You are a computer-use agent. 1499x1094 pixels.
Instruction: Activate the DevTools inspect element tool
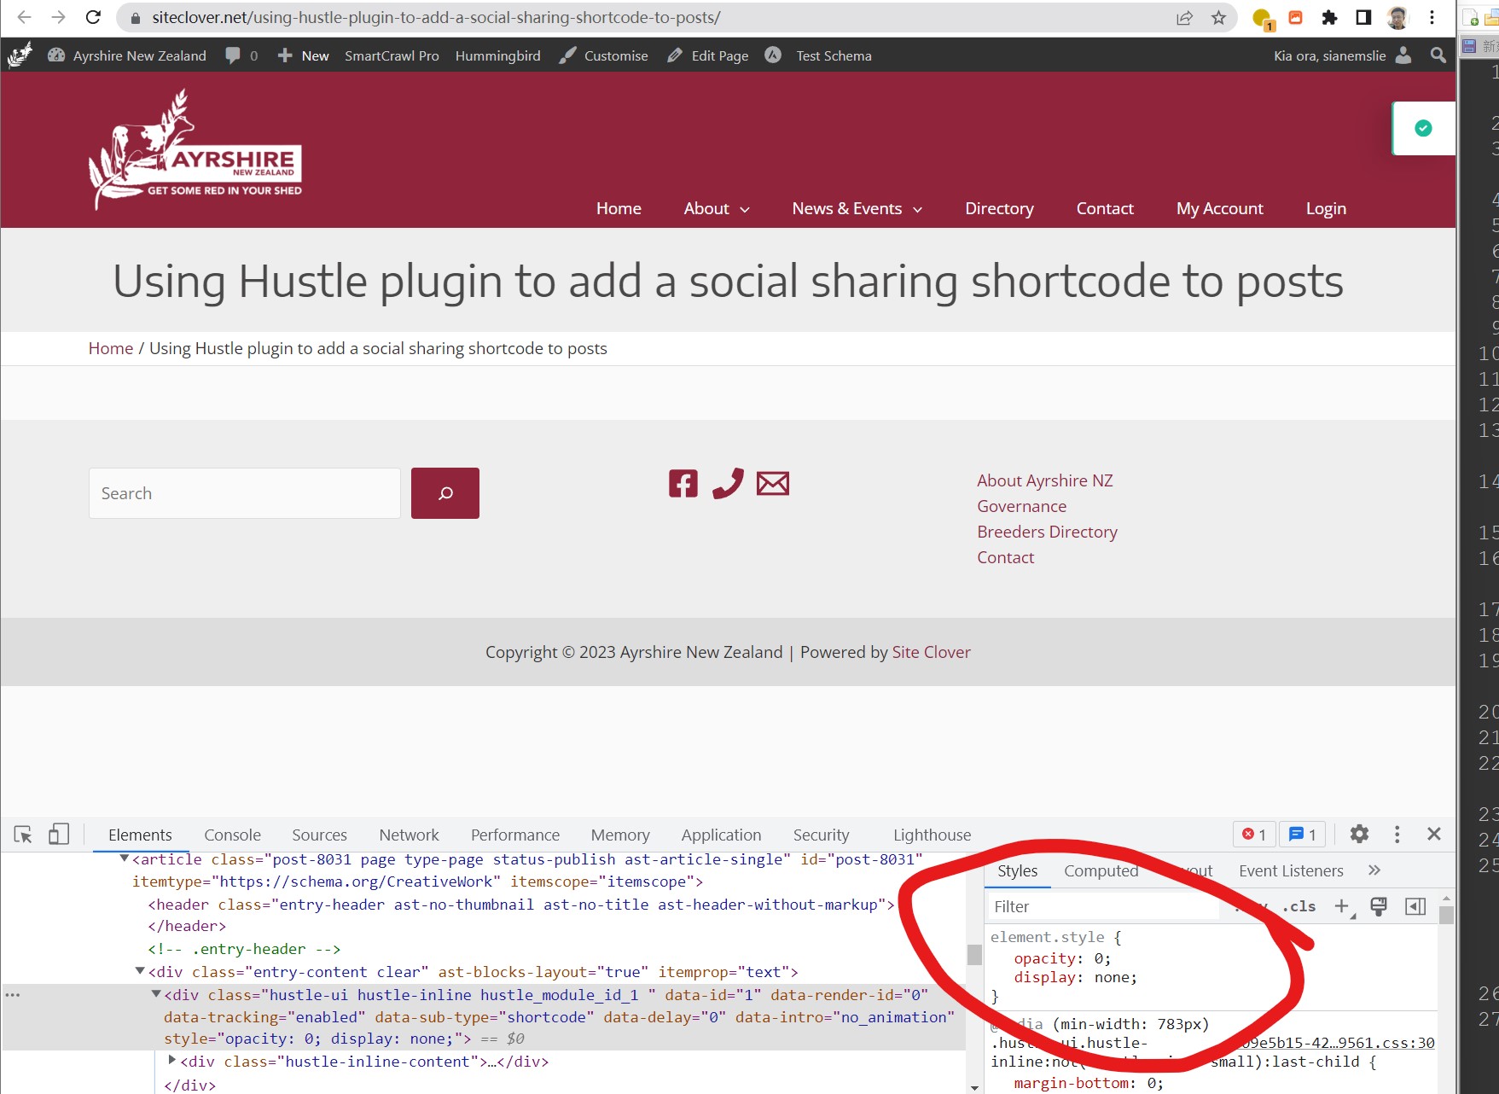click(x=23, y=835)
